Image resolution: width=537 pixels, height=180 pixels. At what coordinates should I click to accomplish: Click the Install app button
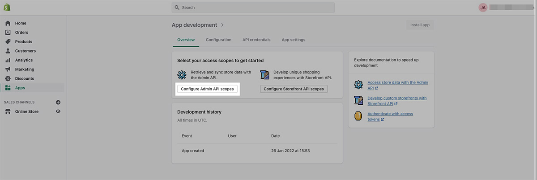click(420, 25)
